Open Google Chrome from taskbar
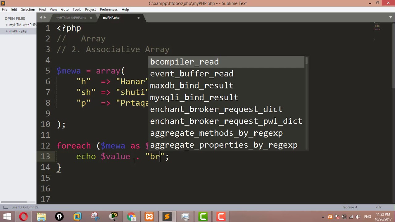Screen dimensions: 395x222 coord(131,217)
